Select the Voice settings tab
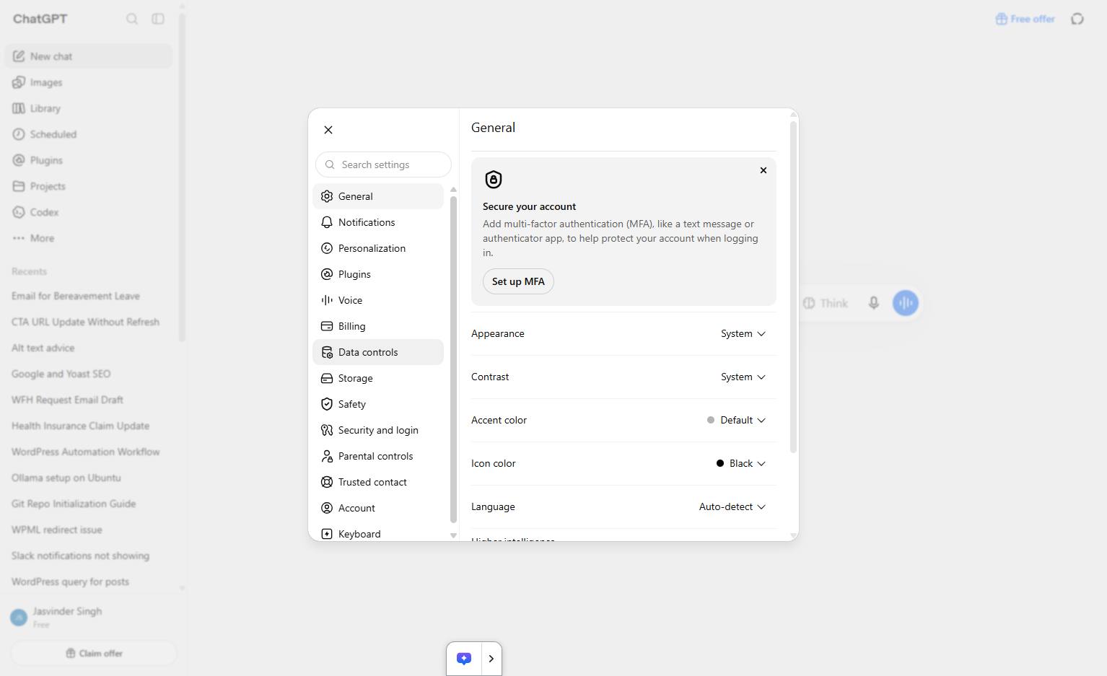The width and height of the screenshot is (1107, 676). click(x=378, y=300)
